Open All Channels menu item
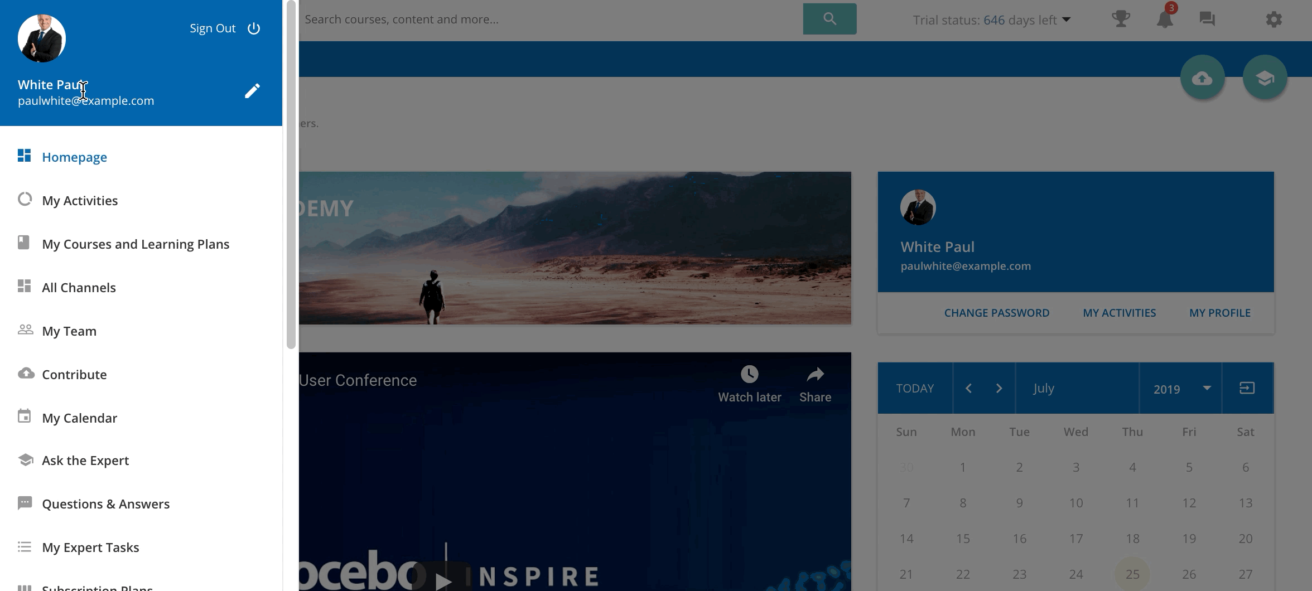 click(x=79, y=288)
